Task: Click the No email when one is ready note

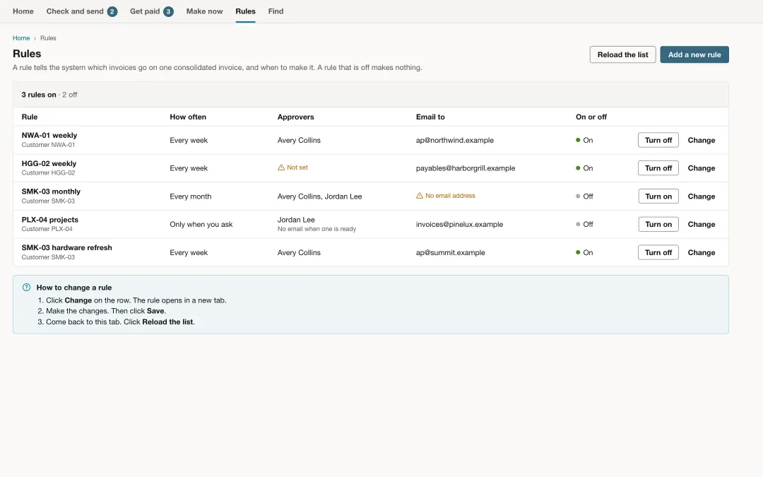Action: click(x=317, y=229)
